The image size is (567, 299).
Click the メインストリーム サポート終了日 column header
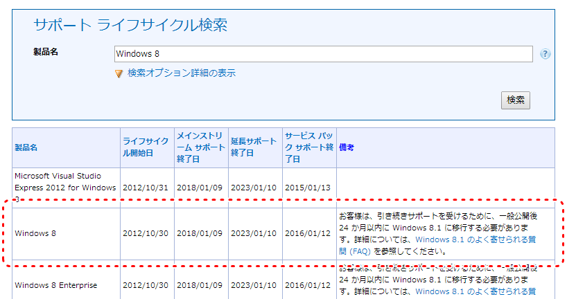click(201, 147)
